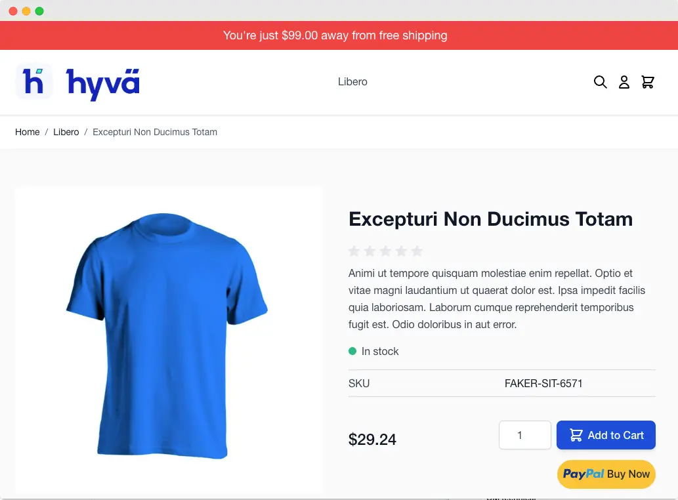Click the hyvä wordmark logo

click(x=103, y=84)
